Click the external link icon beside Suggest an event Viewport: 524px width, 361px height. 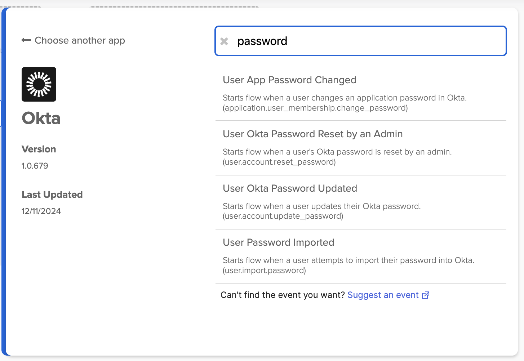(426, 295)
